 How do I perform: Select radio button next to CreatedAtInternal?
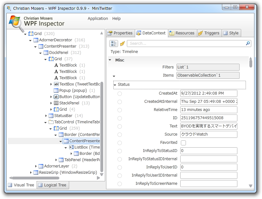tap(120, 102)
